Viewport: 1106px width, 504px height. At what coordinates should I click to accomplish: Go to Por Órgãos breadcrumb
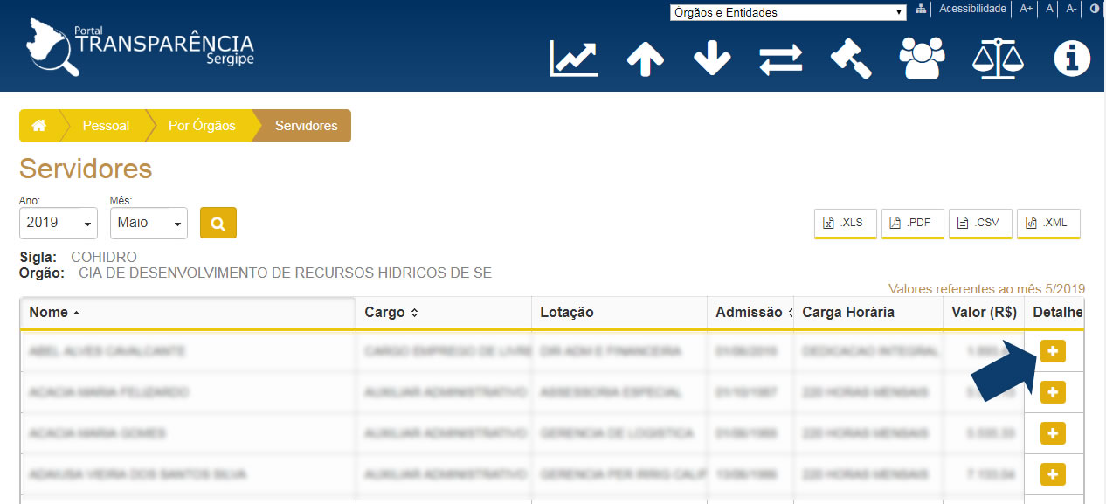click(202, 126)
